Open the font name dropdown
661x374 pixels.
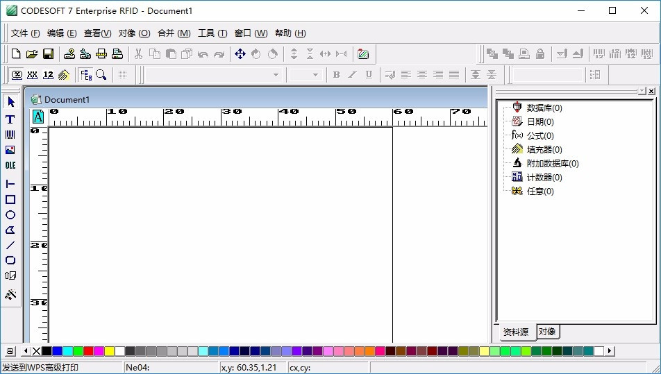point(276,75)
